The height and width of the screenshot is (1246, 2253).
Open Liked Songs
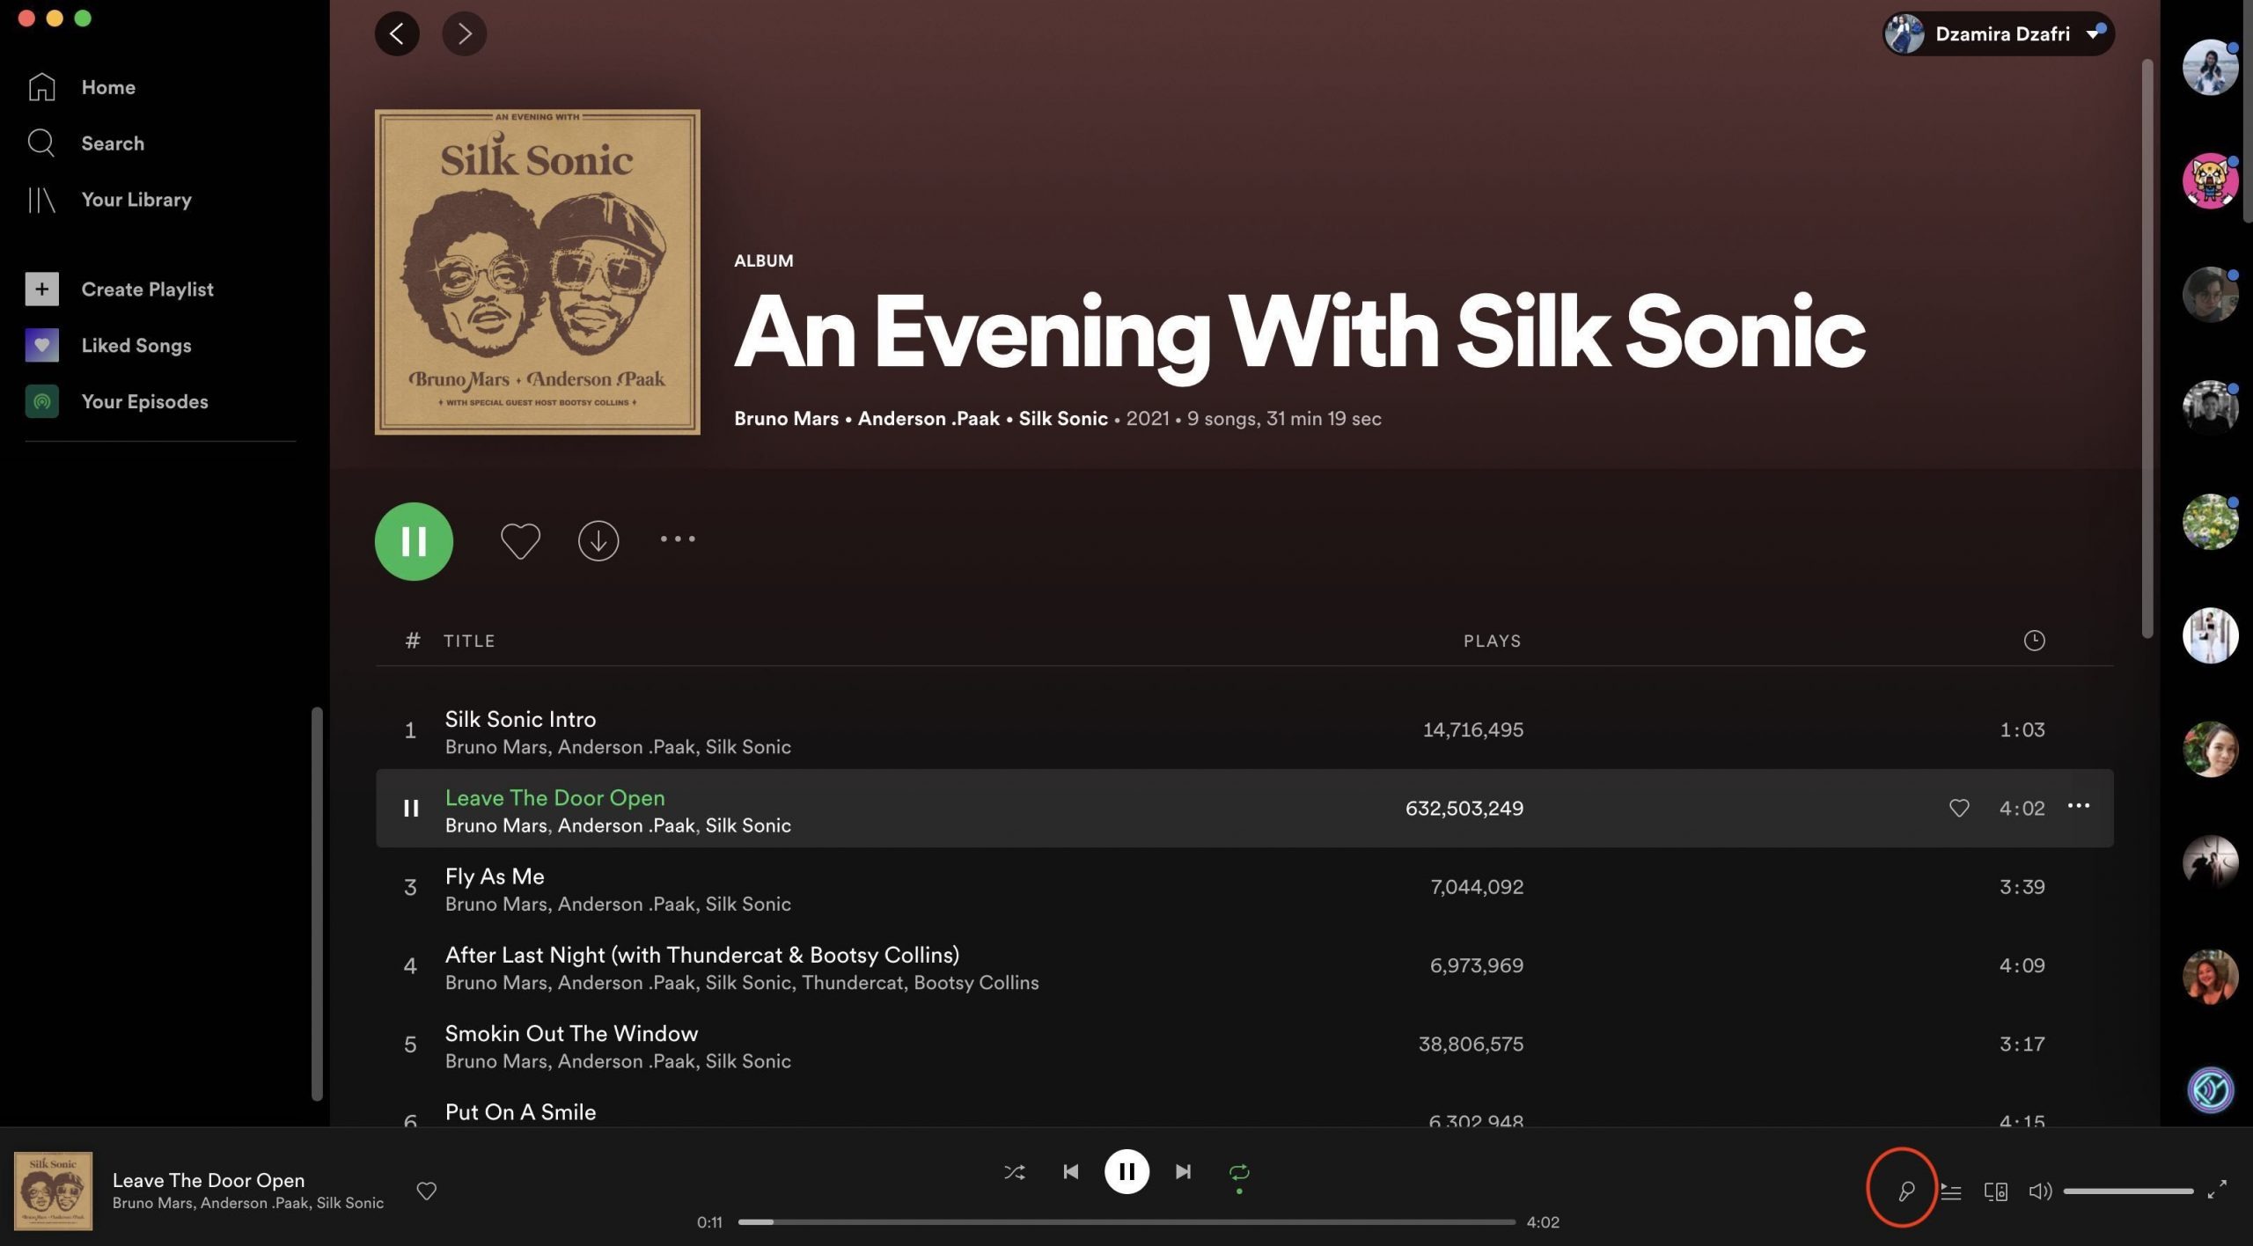[x=108, y=346]
